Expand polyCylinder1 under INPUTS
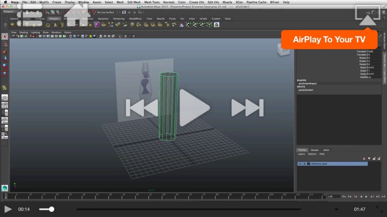This screenshot has height=217, width=387. point(306,90)
